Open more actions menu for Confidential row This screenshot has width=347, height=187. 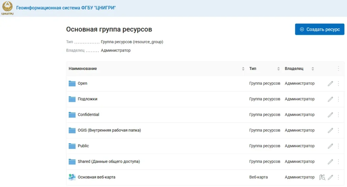pos(339,115)
